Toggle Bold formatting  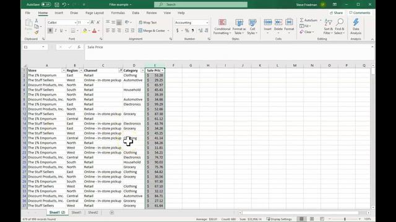click(x=50, y=30)
